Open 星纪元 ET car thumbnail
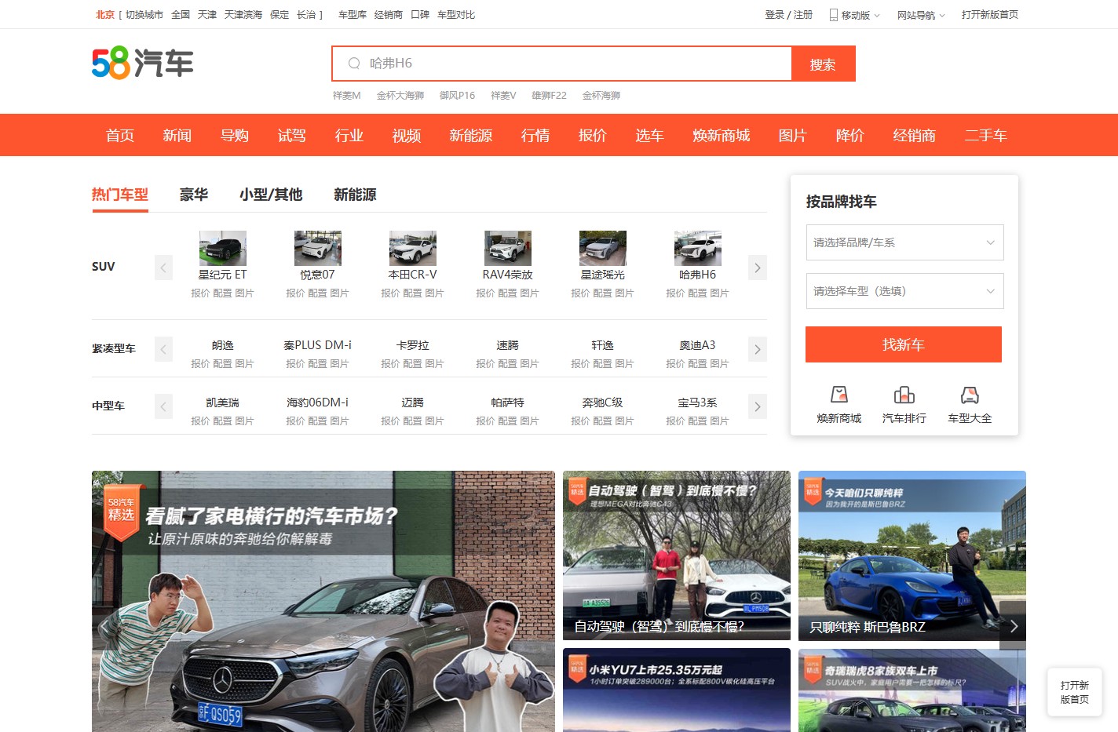The image size is (1118, 732). point(223,248)
